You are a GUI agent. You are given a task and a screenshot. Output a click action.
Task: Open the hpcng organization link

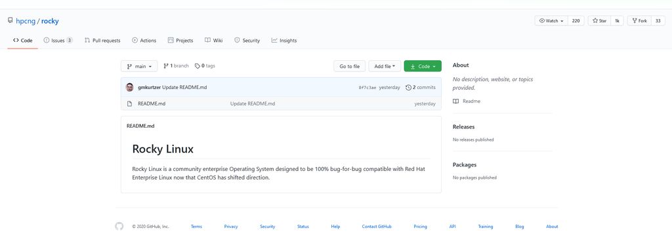click(x=26, y=21)
